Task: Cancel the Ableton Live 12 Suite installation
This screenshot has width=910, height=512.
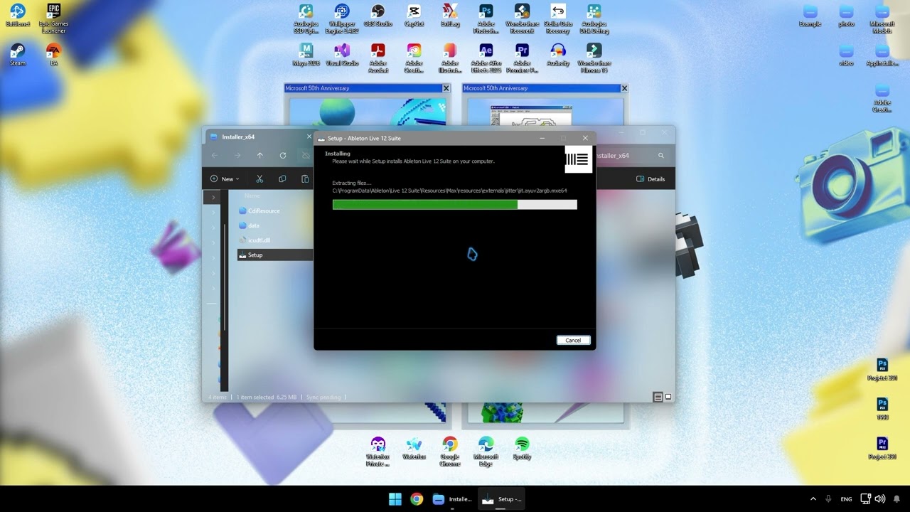Action: coord(573,340)
